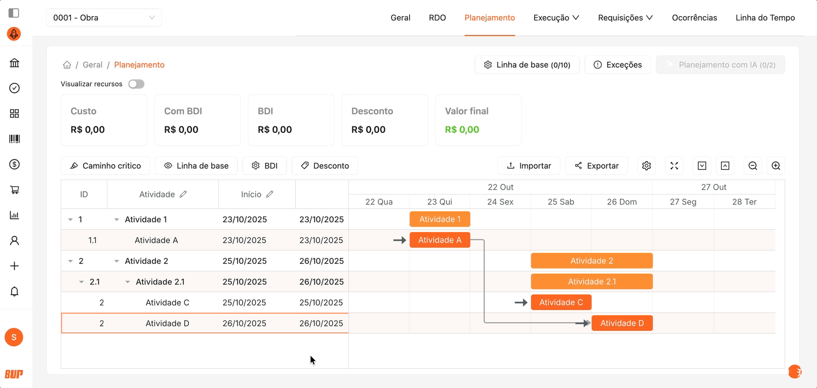Click the shopping cart sidebar icon
Viewport: 817px width, 388px height.
(x=14, y=190)
